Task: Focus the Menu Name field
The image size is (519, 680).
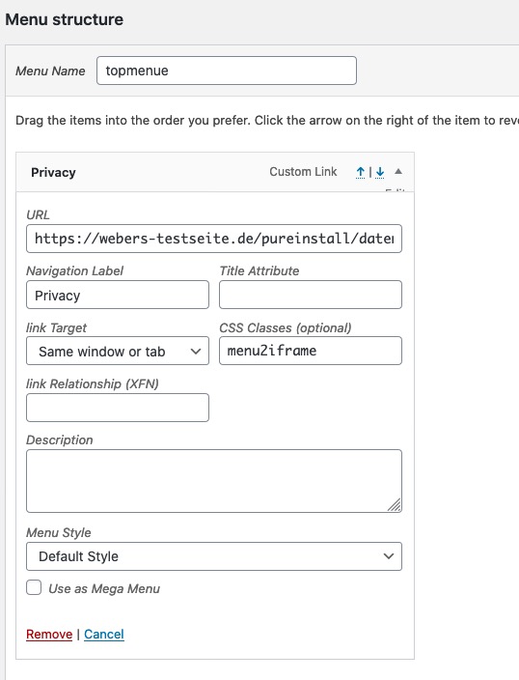Action: (x=227, y=71)
